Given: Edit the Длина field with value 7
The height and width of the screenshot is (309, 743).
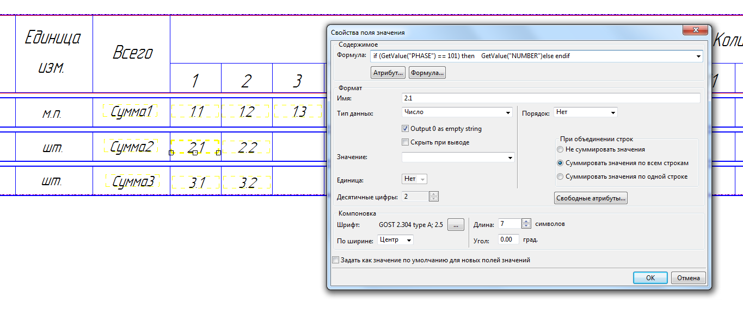Looking at the screenshot, I should (509, 224).
